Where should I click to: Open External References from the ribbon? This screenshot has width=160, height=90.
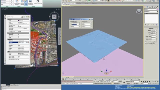coord(38,2)
